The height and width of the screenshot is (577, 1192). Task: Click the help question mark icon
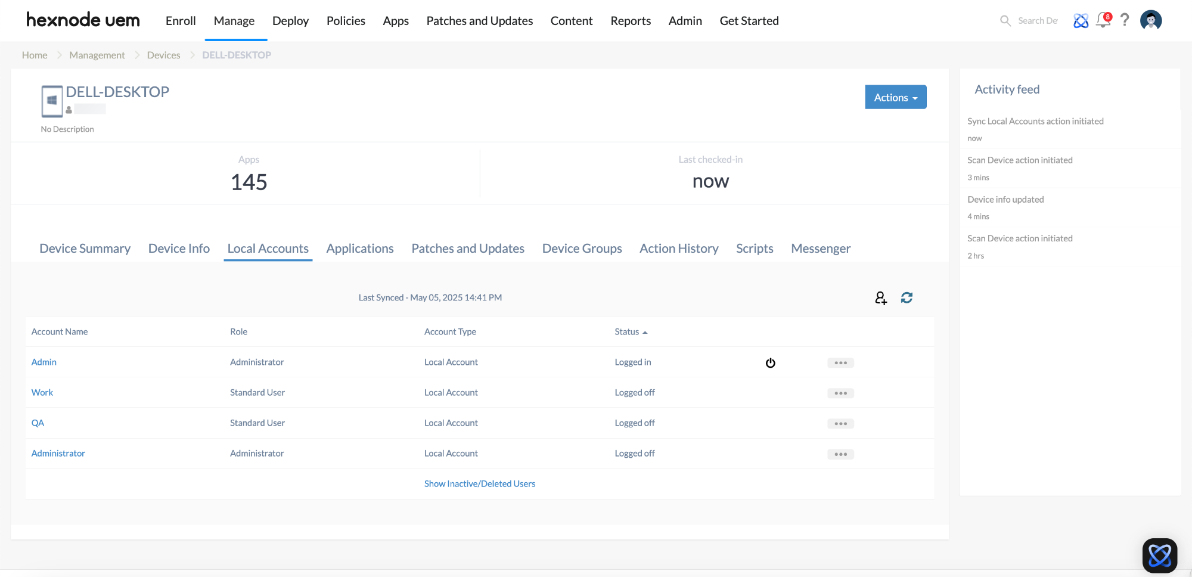click(1125, 20)
